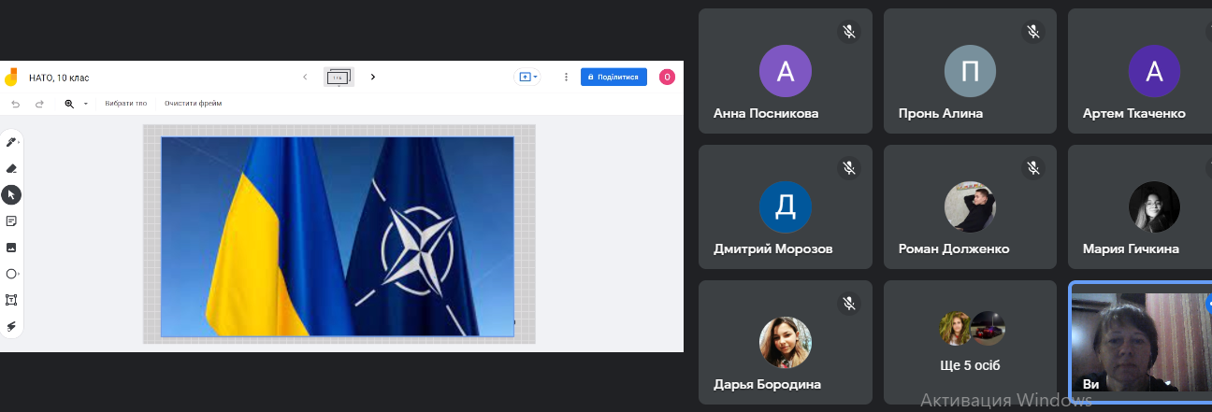
Task: Click the name 'Дарья Бородина'
Action: [767, 385]
